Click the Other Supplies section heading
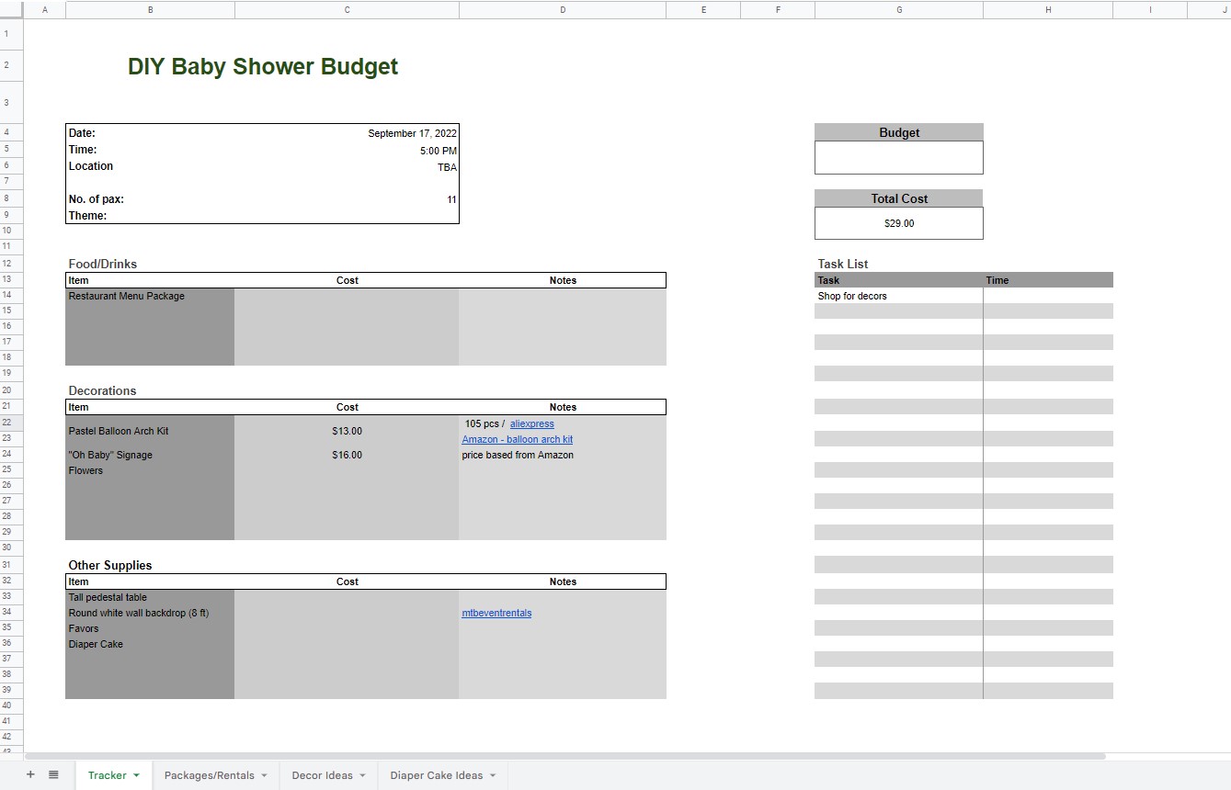Viewport: 1231px width, 790px height. tap(110, 565)
